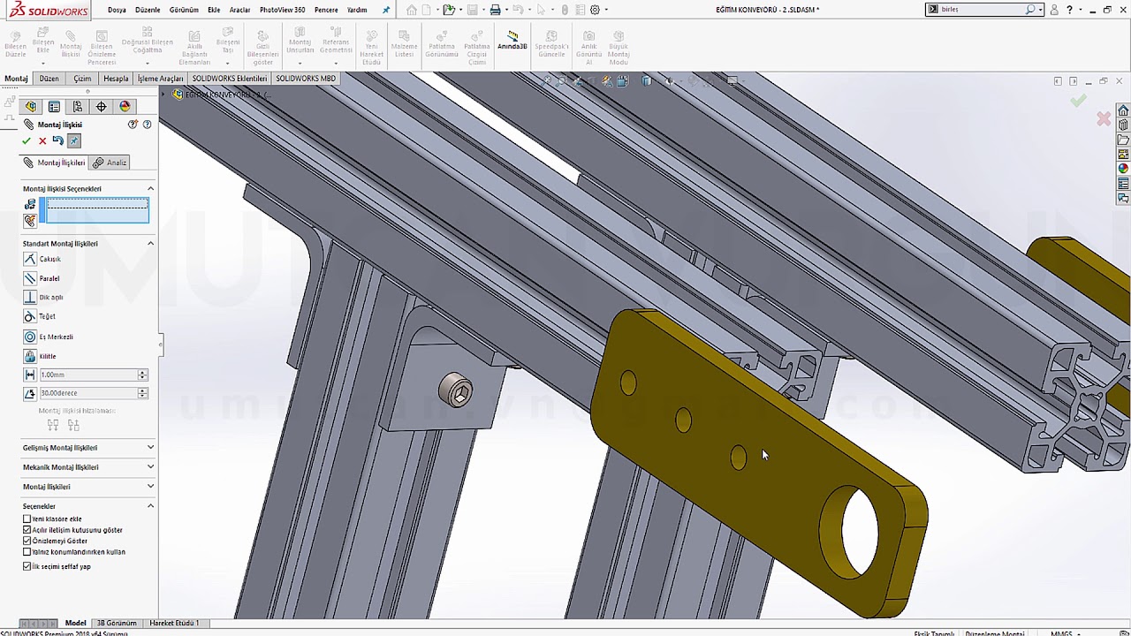Viewport: 1131px width, 636px height.
Task: Click the mate entities selection box
Action: click(98, 210)
